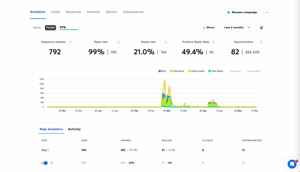Viewport: 300px width, 172px height.
Task: Open the Activity tab
Action: point(74,129)
